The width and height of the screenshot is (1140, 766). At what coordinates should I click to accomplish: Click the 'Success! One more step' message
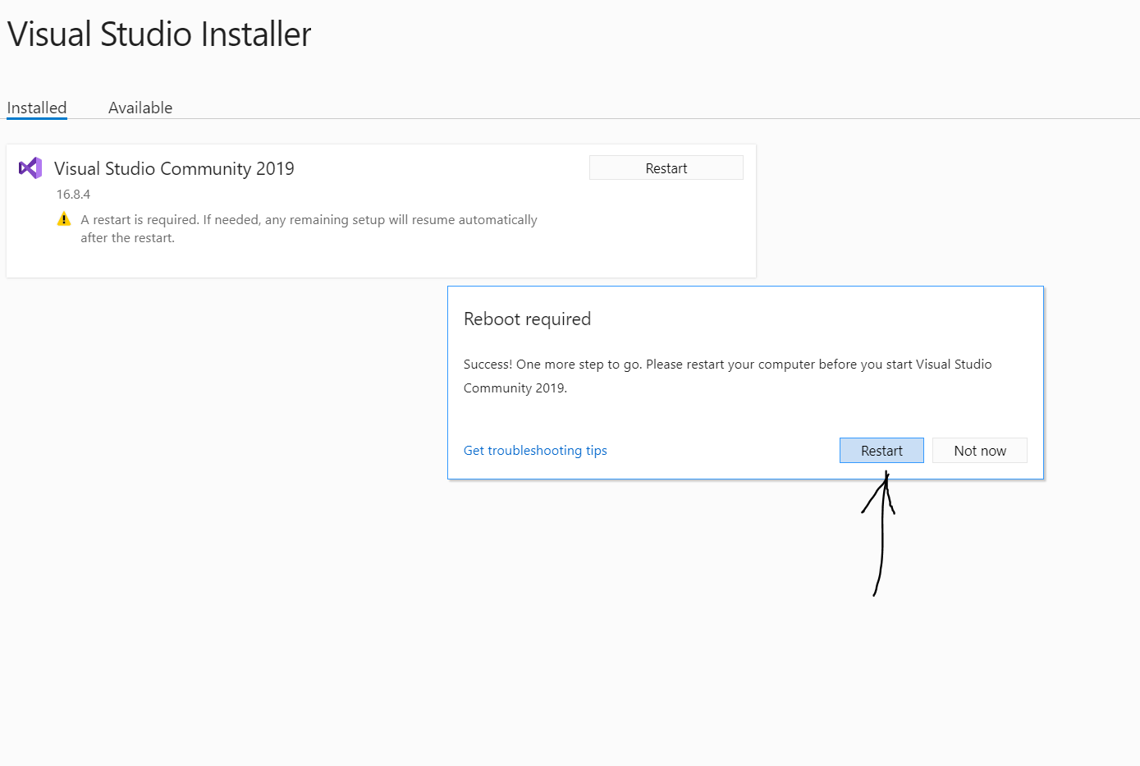point(727,365)
